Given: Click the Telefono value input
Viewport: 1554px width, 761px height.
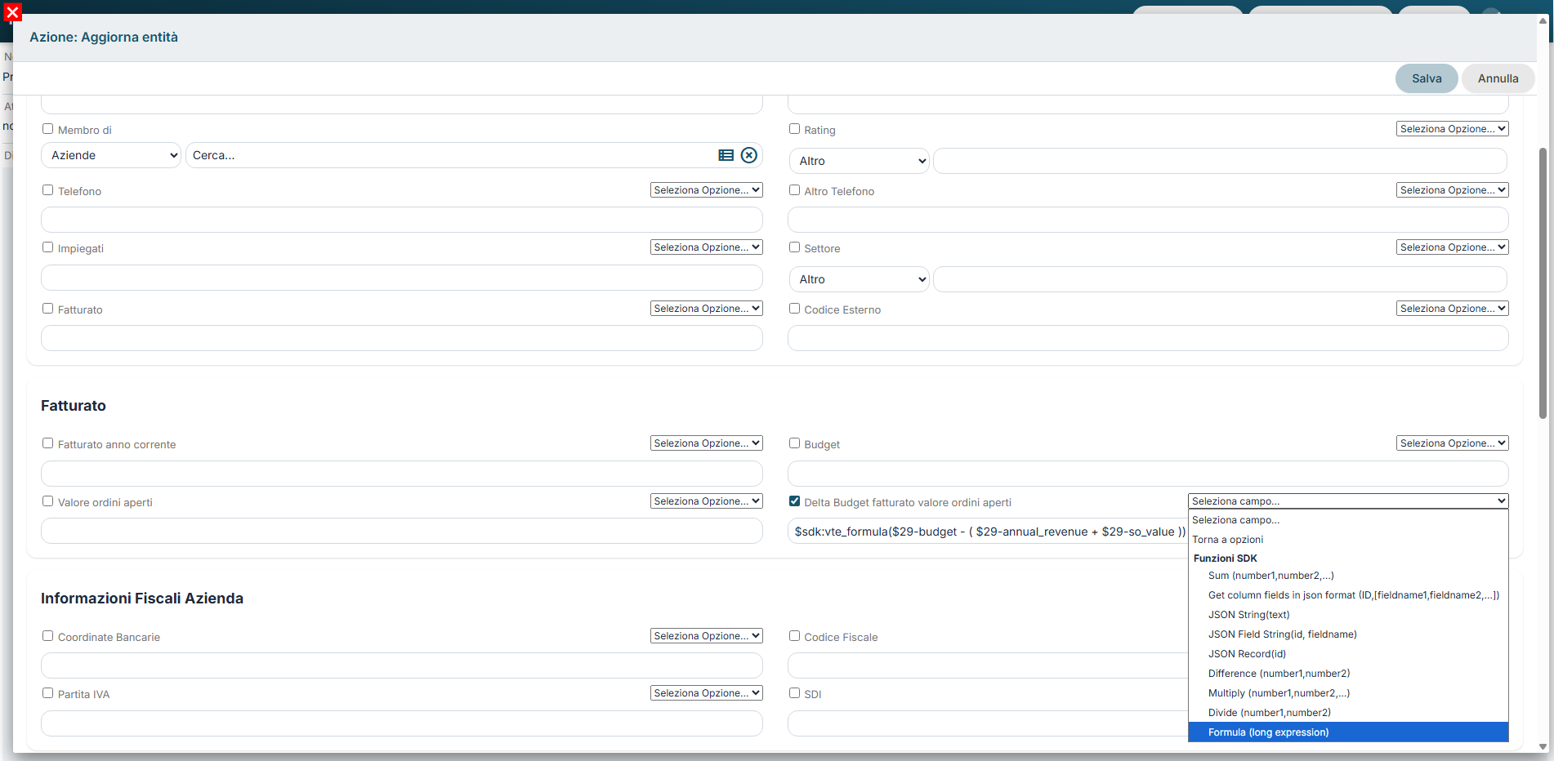Looking at the screenshot, I should [402, 220].
